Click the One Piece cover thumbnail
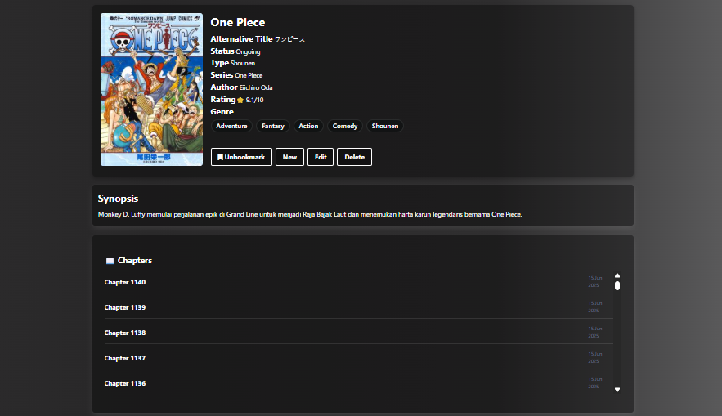 [151, 89]
